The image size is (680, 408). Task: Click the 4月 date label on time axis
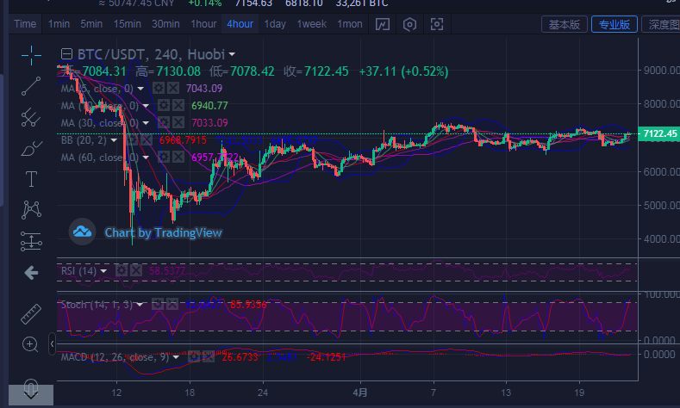point(360,393)
